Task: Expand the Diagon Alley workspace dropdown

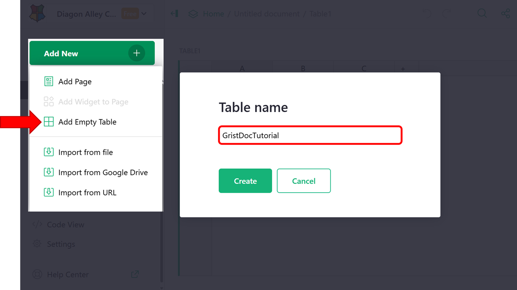Action: pyautogui.click(x=144, y=13)
